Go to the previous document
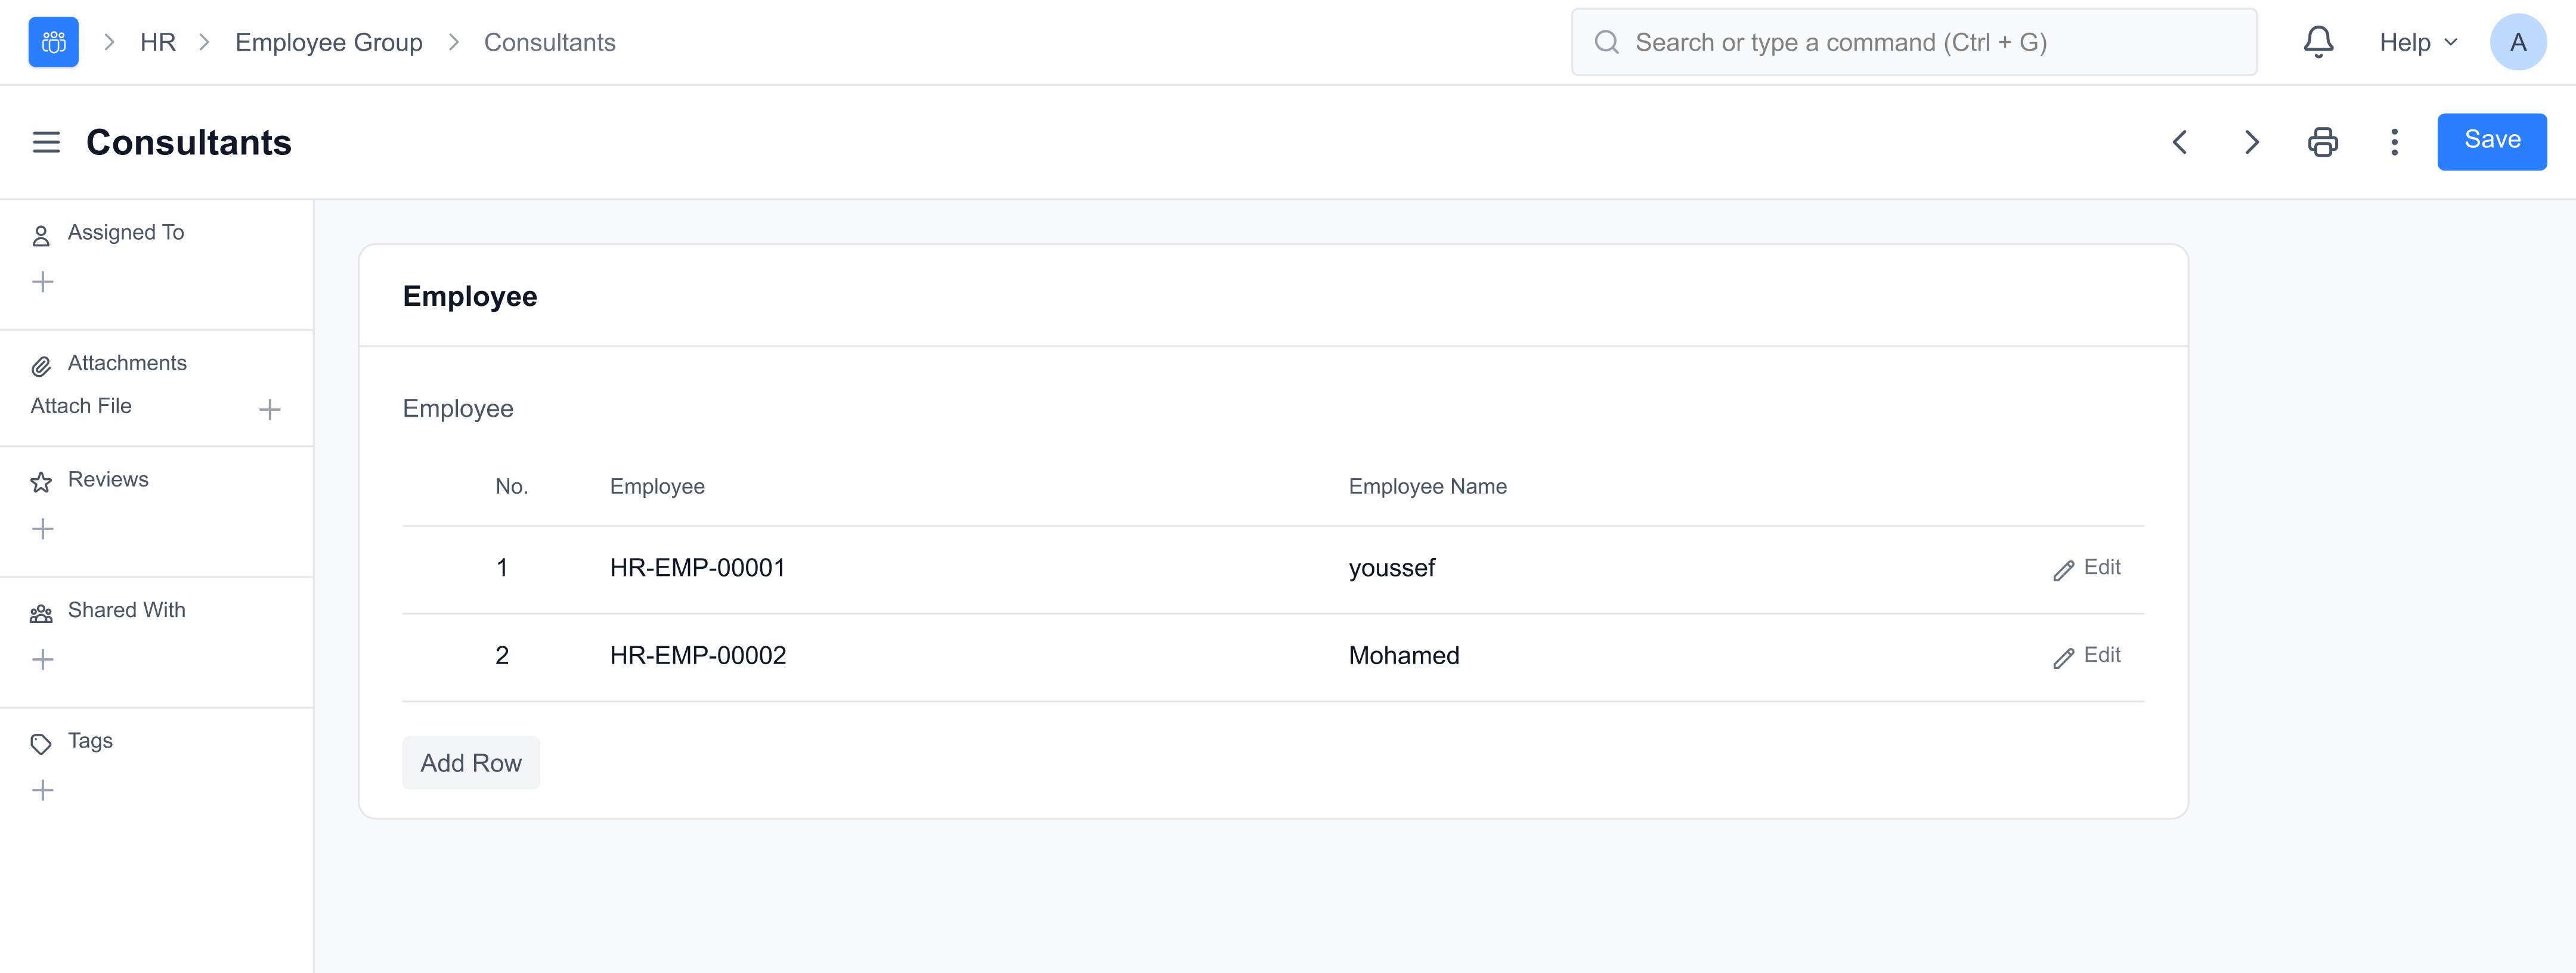Image resolution: width=2576 pixels, height=973 pixels. [x=2180, y=142]
